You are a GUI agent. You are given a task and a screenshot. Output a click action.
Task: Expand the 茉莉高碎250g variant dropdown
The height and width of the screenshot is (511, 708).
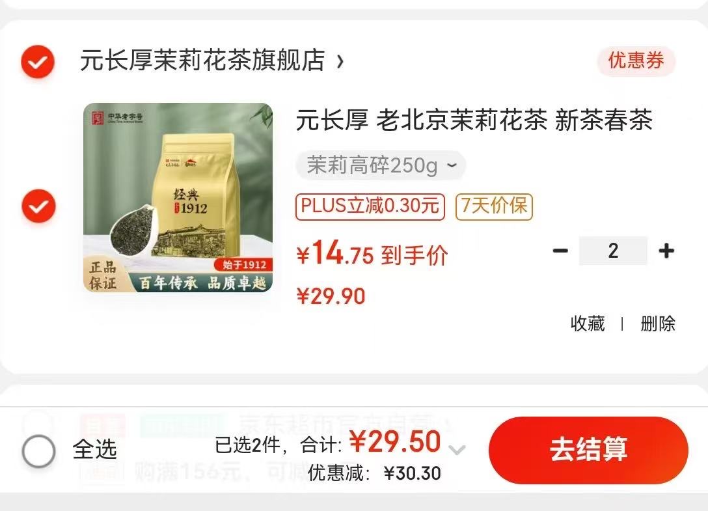coord(381,165)
